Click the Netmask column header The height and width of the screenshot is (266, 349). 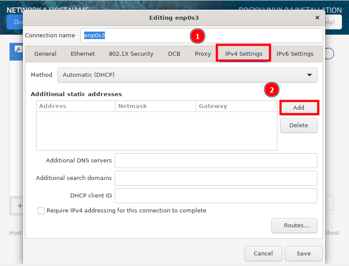click(x=155, y=106)
